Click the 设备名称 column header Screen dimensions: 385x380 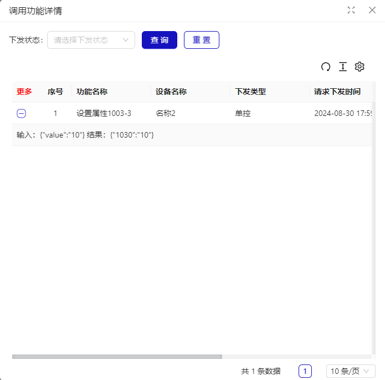click(171, 92)
